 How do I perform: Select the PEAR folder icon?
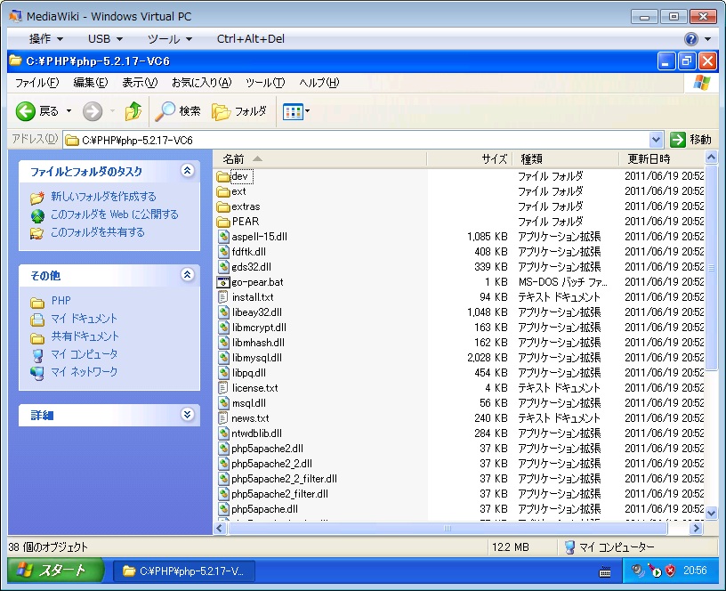point(223,222)
